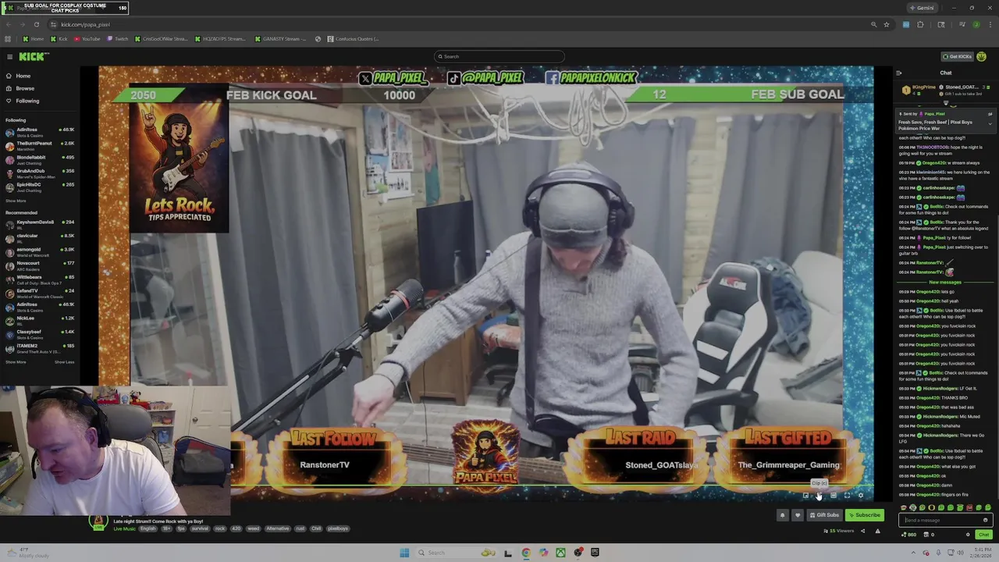Open AdinRoss channel under Following
This screenshot has height=562, width=999.
(40, 132)
